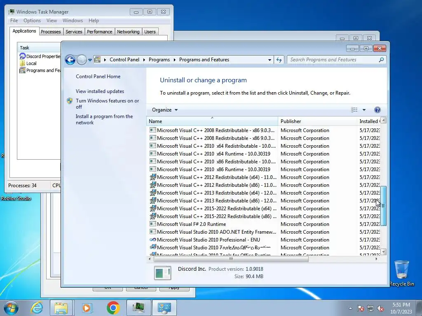Screen dimensions: 422x316
Task: Open the Windows menu in Task Manager
Action: [73, 21]
